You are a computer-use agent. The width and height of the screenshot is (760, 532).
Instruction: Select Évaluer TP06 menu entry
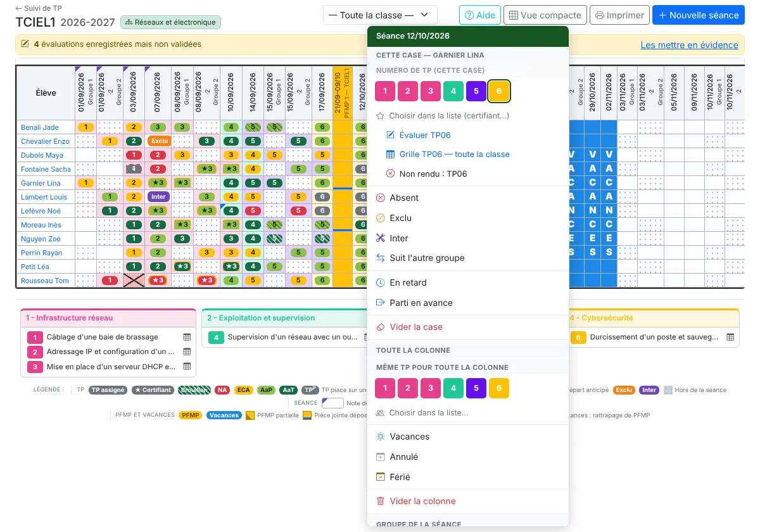[x=468, y=135]
